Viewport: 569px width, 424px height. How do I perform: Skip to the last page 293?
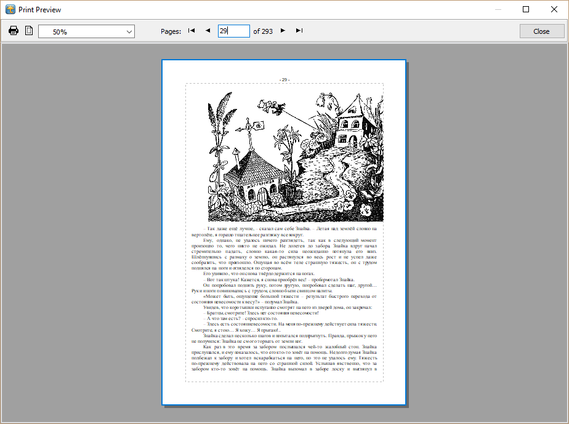coord(299,30)
